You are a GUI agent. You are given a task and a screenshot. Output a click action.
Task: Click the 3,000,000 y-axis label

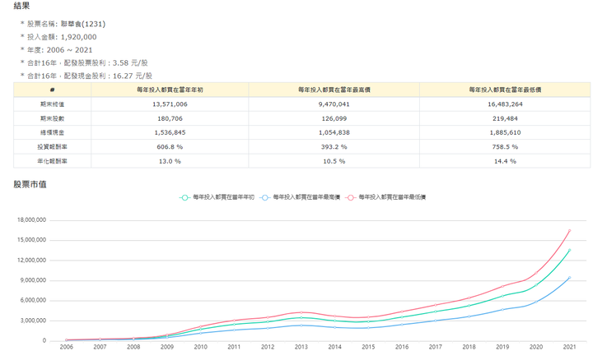33,321
